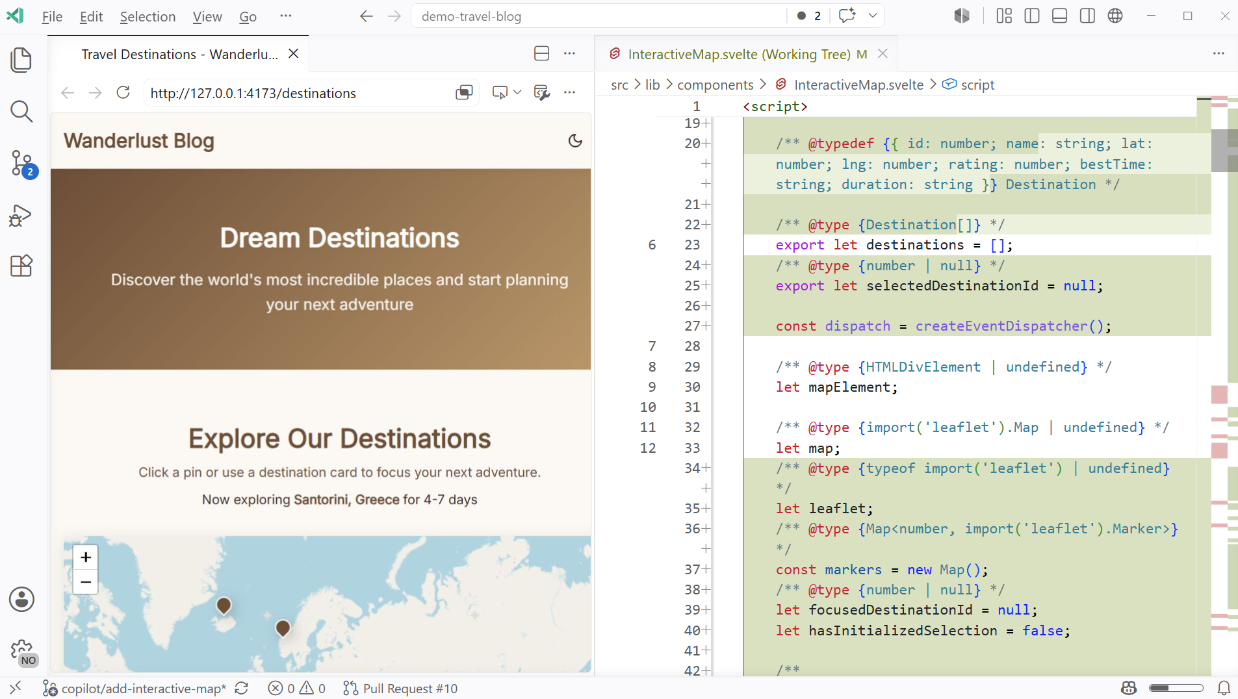The width and height of the screenshot is (1238, 699).
Task: Toggle the secondary side bar
Action: coord(1087,16)
